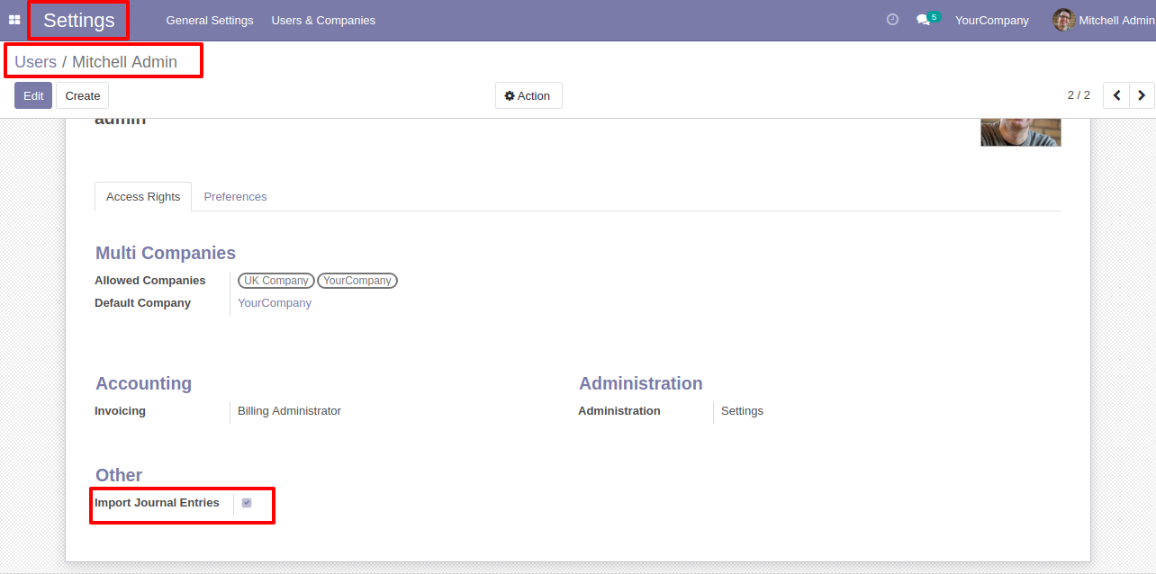Open Users breadcrumb link
This screenshot has width=1156, height=574.
click(35, 62)
